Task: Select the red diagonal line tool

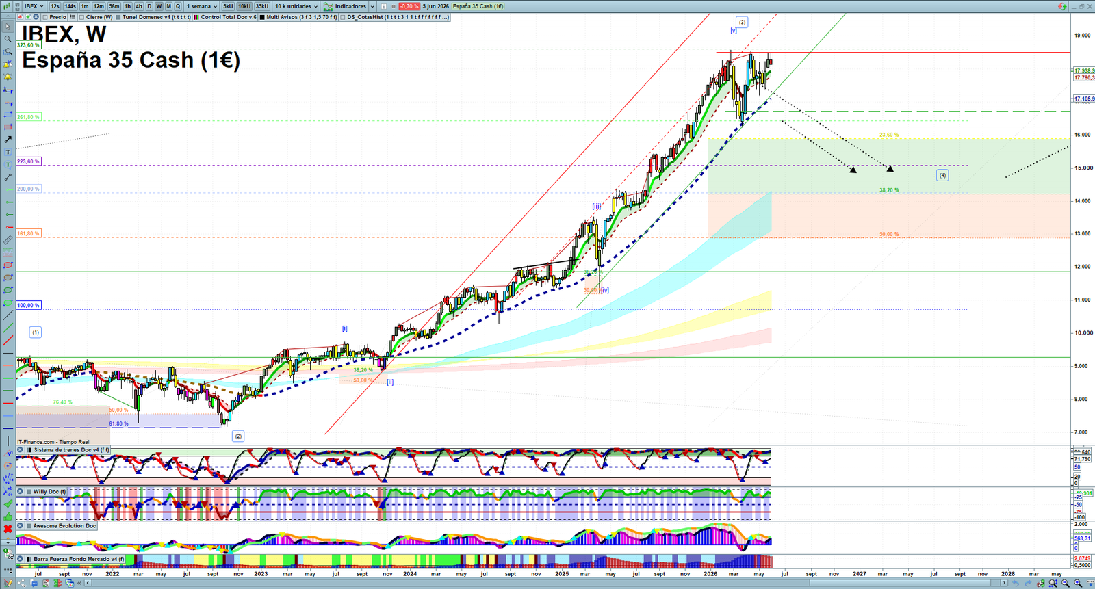Action: click(8, 340)
